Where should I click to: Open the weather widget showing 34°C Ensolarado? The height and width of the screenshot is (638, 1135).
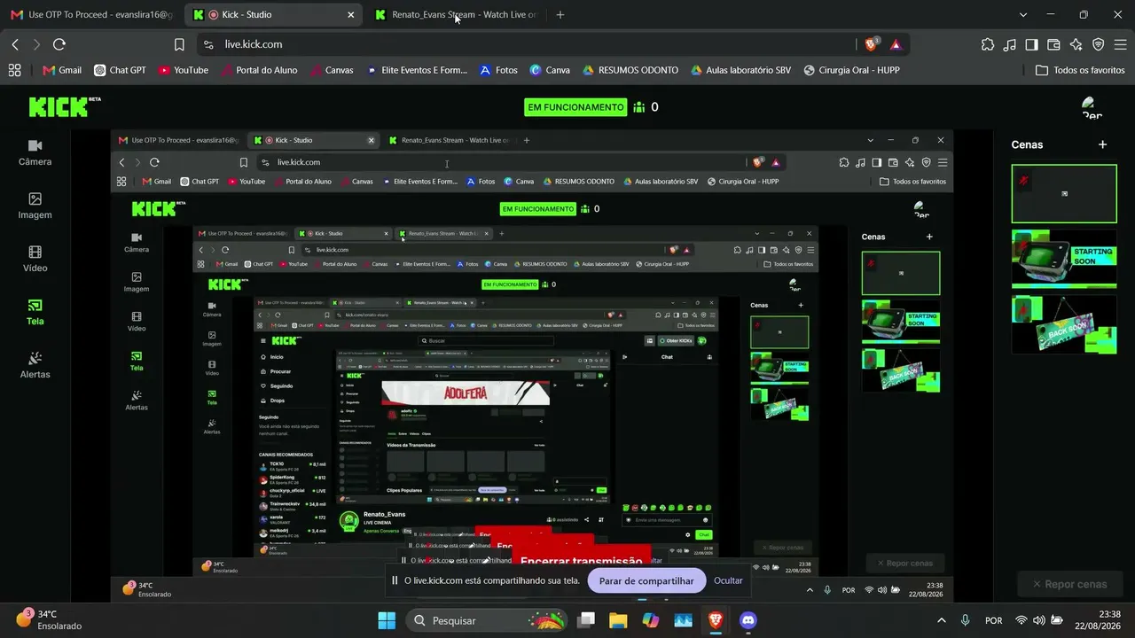[49, 619]
